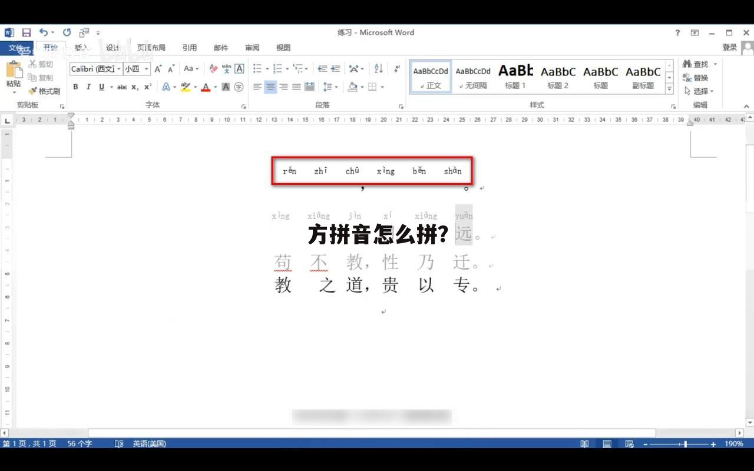Apply the 标题 2 heading style

(x=558, y=77)
